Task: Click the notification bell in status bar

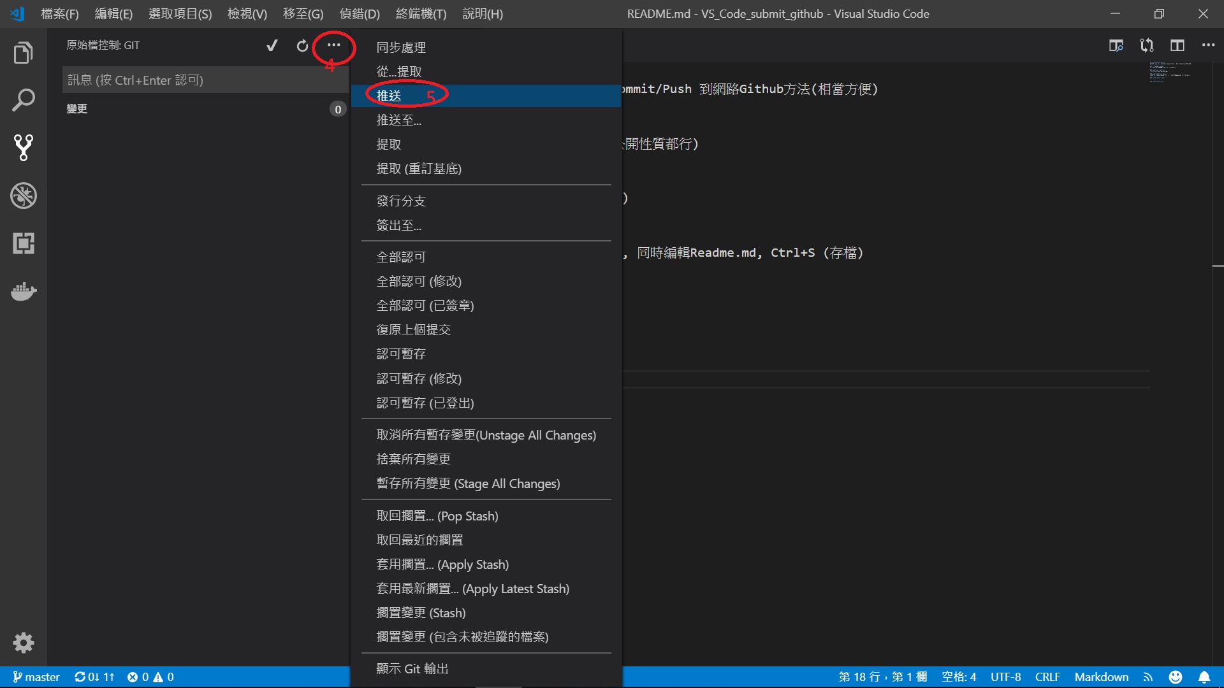Action: click(1204, 677)
